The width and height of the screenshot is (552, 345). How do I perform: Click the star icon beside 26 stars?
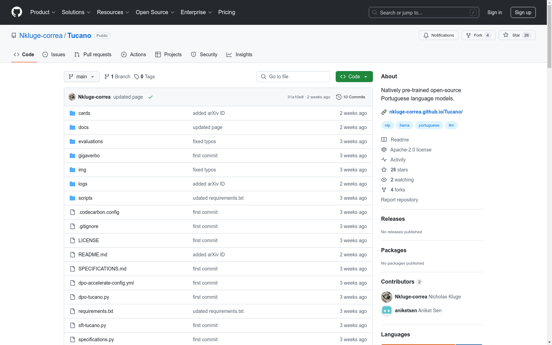pos(384,170)
